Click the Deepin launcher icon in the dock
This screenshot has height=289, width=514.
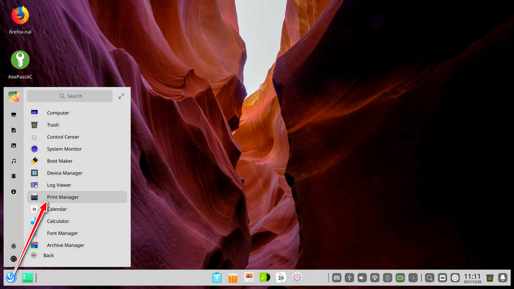point(11,278)
